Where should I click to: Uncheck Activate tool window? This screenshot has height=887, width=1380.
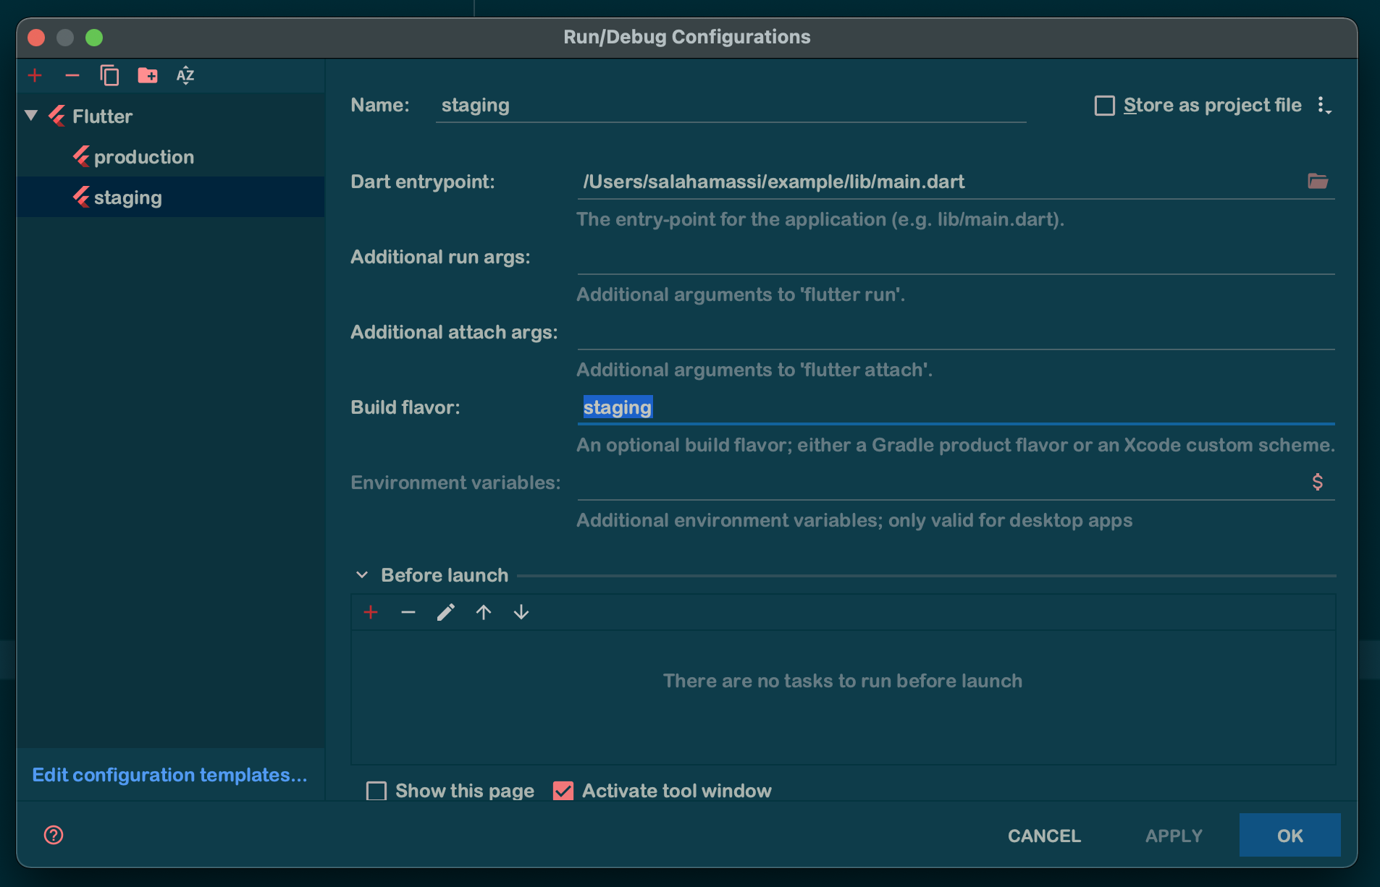click(x=563, y=791)
